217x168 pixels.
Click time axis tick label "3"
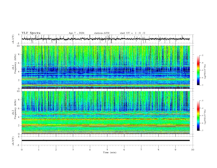click(x=73, y=150)
